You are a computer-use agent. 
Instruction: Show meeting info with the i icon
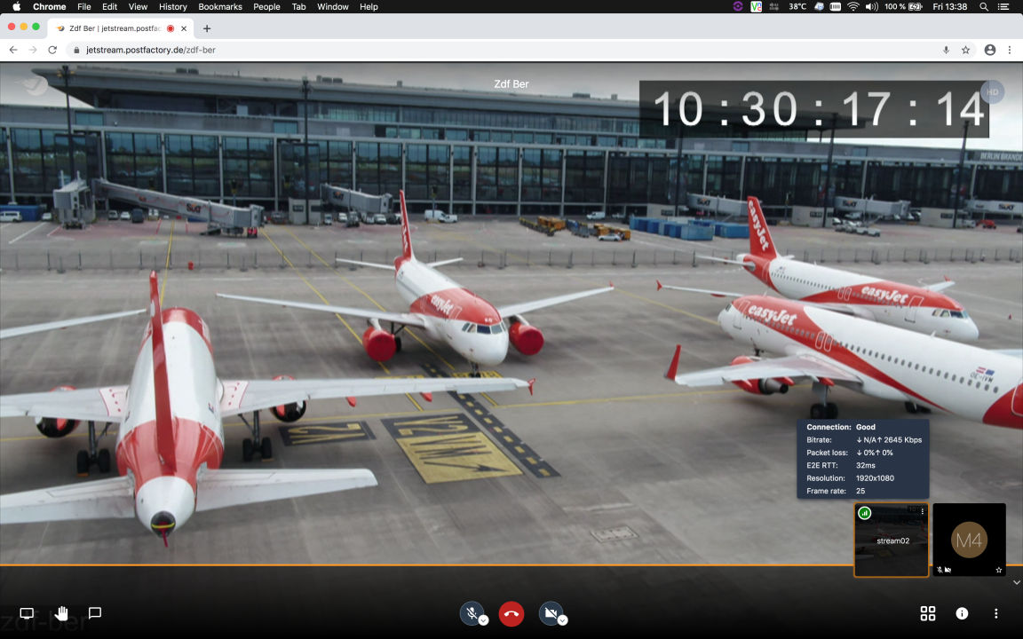pyautogui.click(x=962, y=613)
